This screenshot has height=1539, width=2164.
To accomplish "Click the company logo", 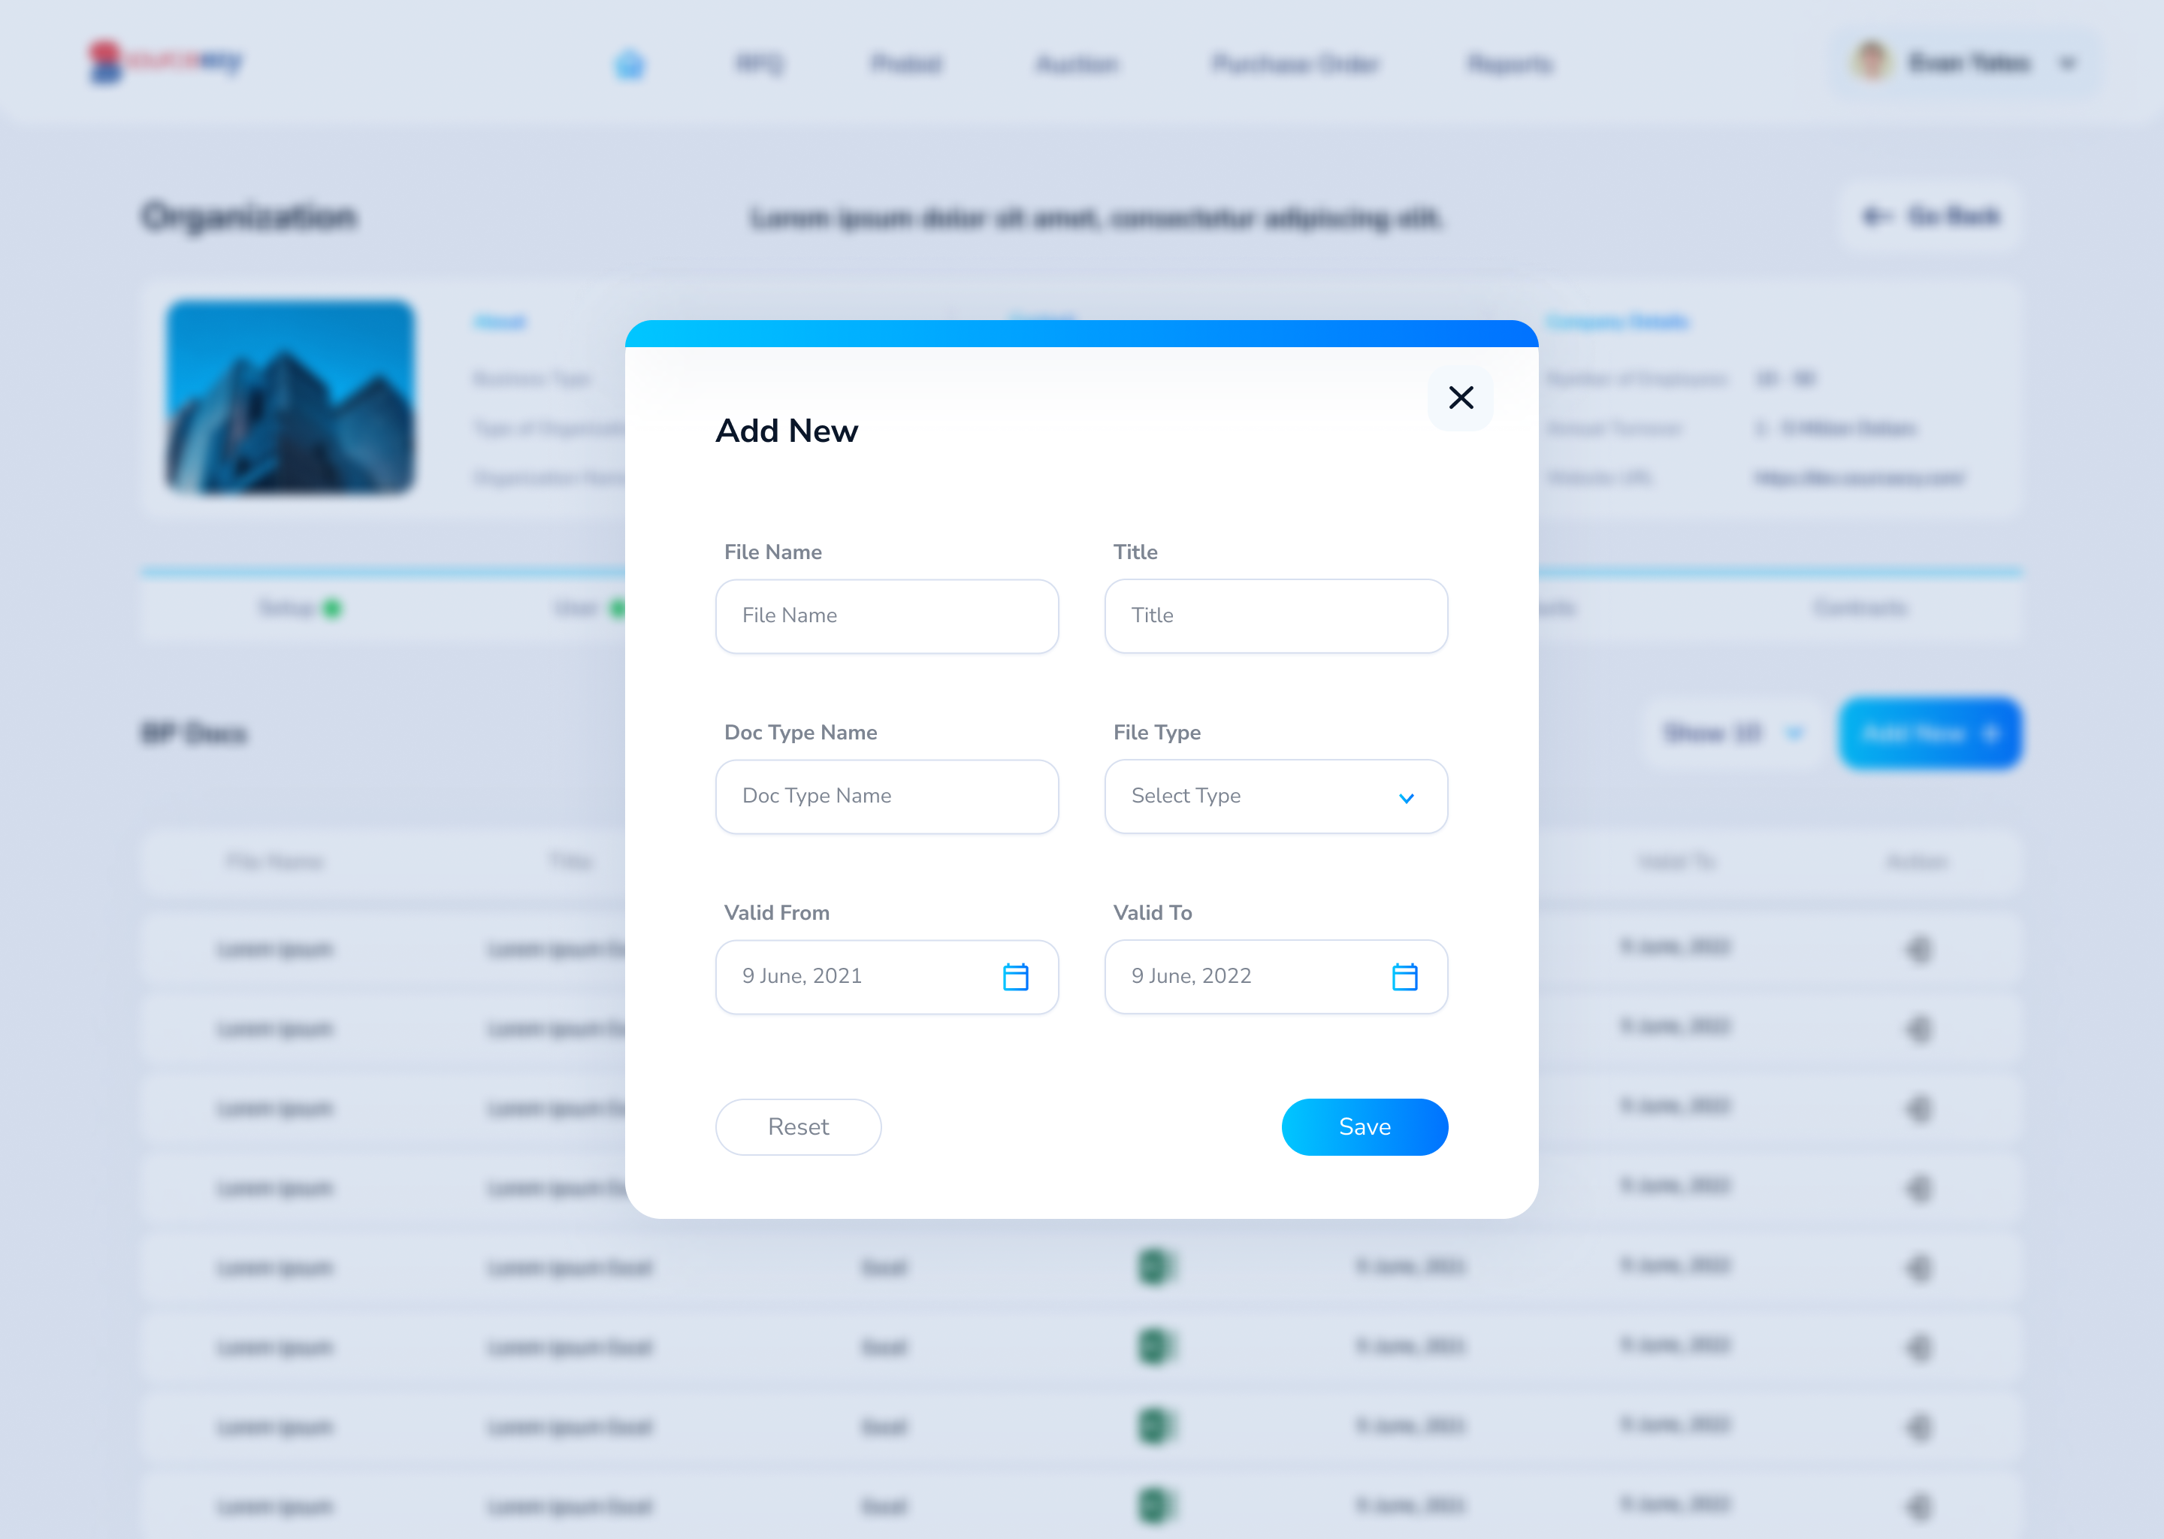I will pyautogui.click(x=165, y=62).
